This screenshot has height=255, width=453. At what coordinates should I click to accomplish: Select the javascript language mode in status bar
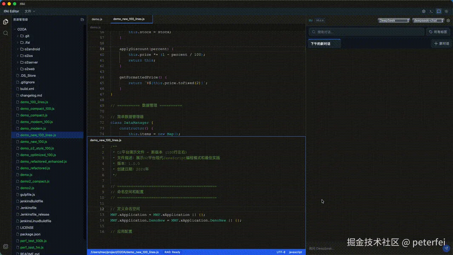[296, 252]
